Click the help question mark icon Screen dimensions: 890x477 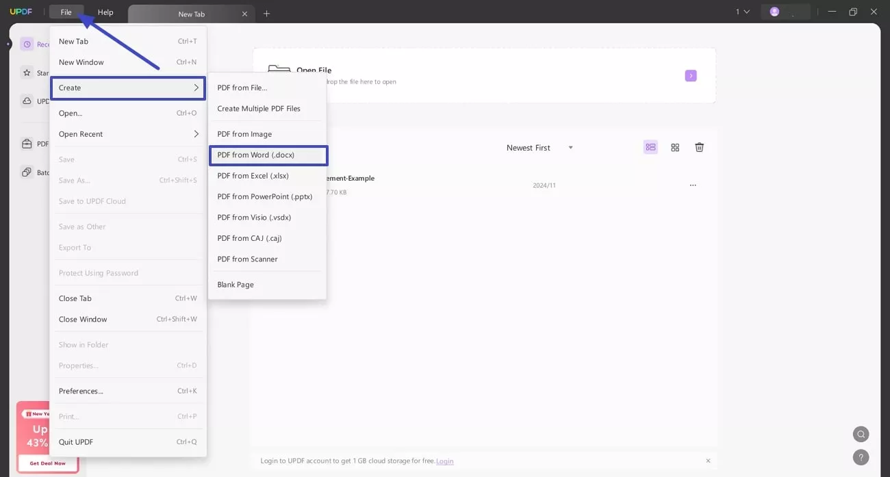point(861,457)
